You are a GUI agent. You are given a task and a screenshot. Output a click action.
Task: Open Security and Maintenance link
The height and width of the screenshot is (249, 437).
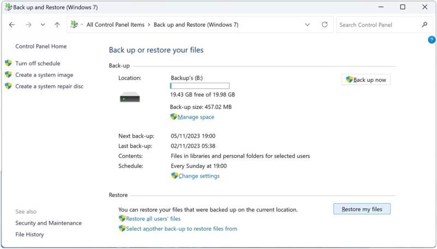[49, 223]
